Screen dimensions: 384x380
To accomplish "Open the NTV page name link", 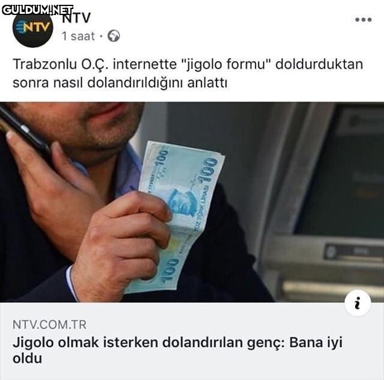I will pos(76,18).
